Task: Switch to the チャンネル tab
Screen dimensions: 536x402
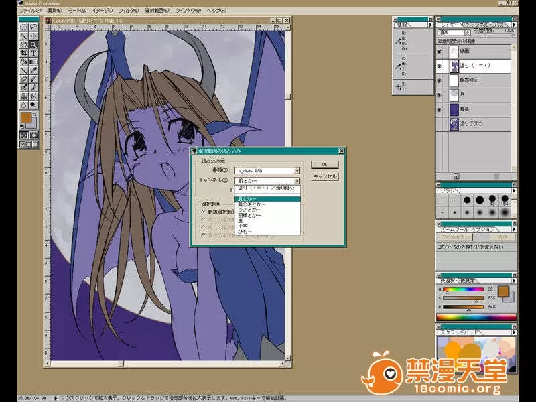Action: pos(477,24)
